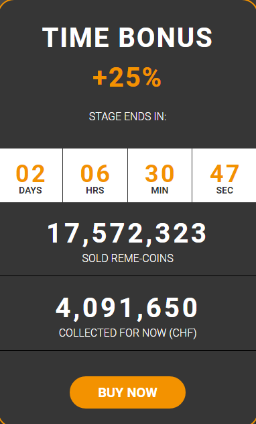
Task: Click the 4,091,650 collected amount
Action: [127, 308]
